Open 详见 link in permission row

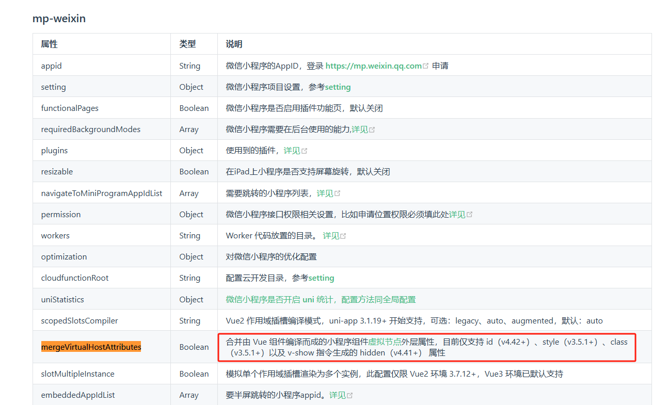click(x=457, y=214)
